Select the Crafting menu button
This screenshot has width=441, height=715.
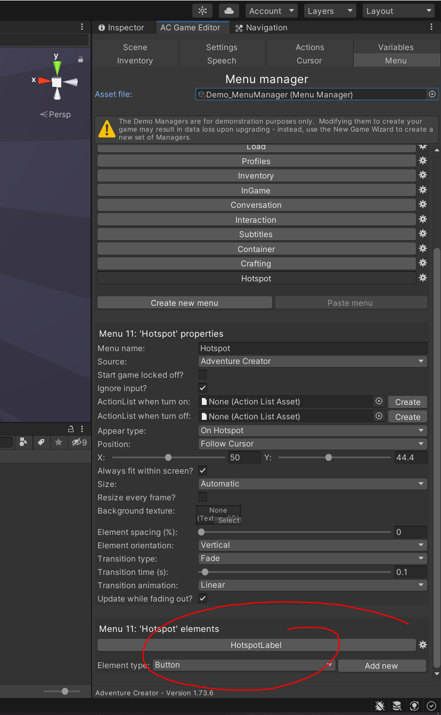256,264
